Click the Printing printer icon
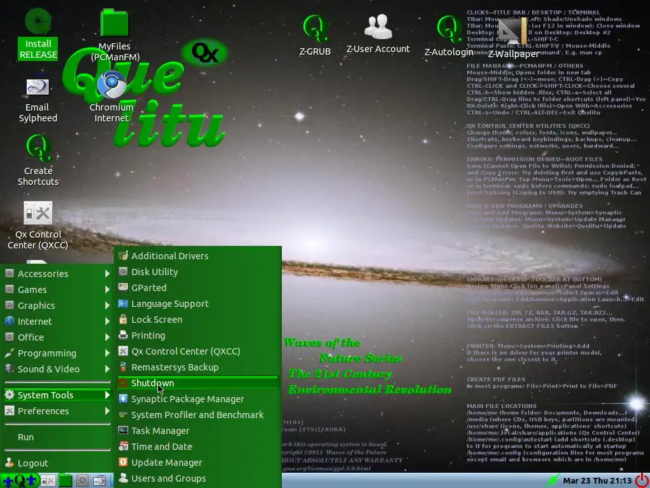The image size is (650, 488). point(123,335)
